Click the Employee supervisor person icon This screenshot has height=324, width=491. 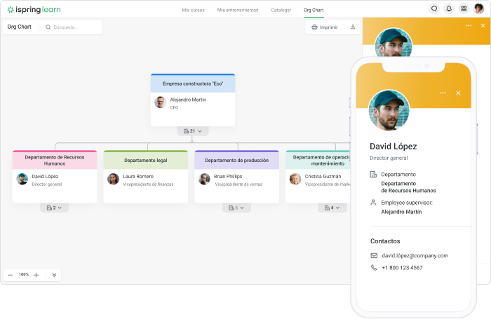373,203
